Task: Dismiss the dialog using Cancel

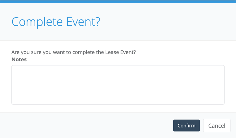Action: point(217,125)
